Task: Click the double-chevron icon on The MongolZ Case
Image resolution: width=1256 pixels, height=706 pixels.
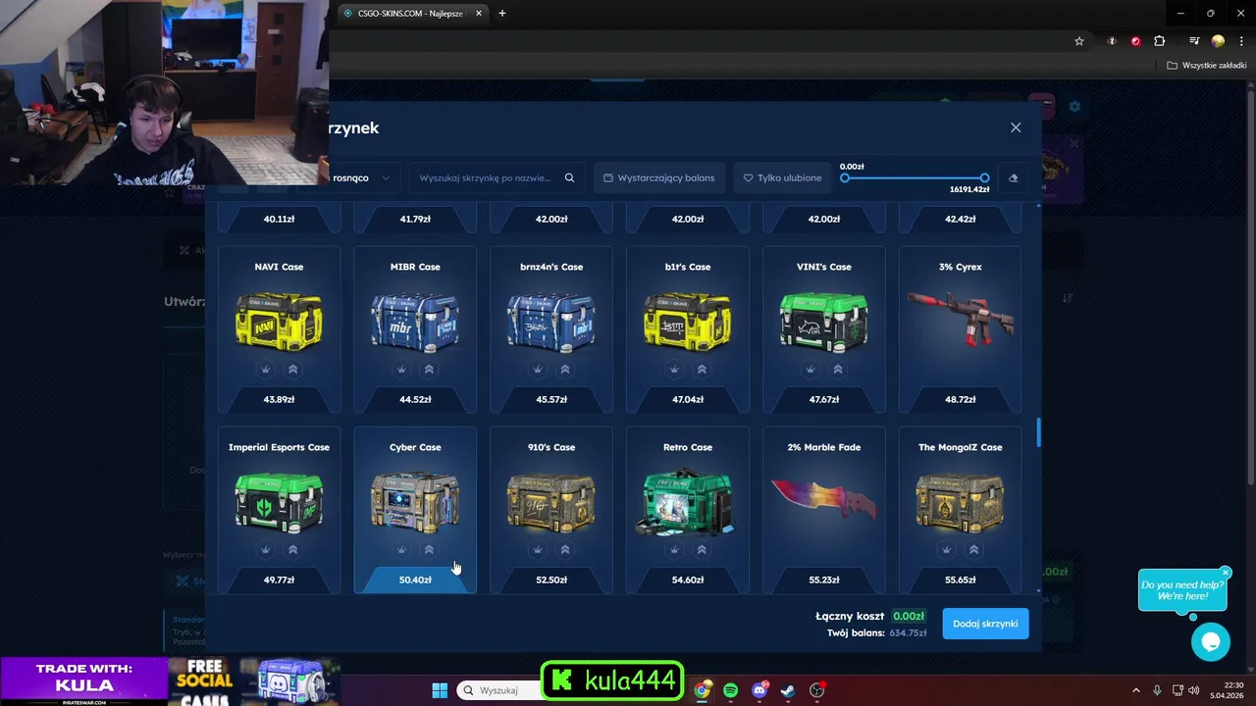Action: (974, 550)
